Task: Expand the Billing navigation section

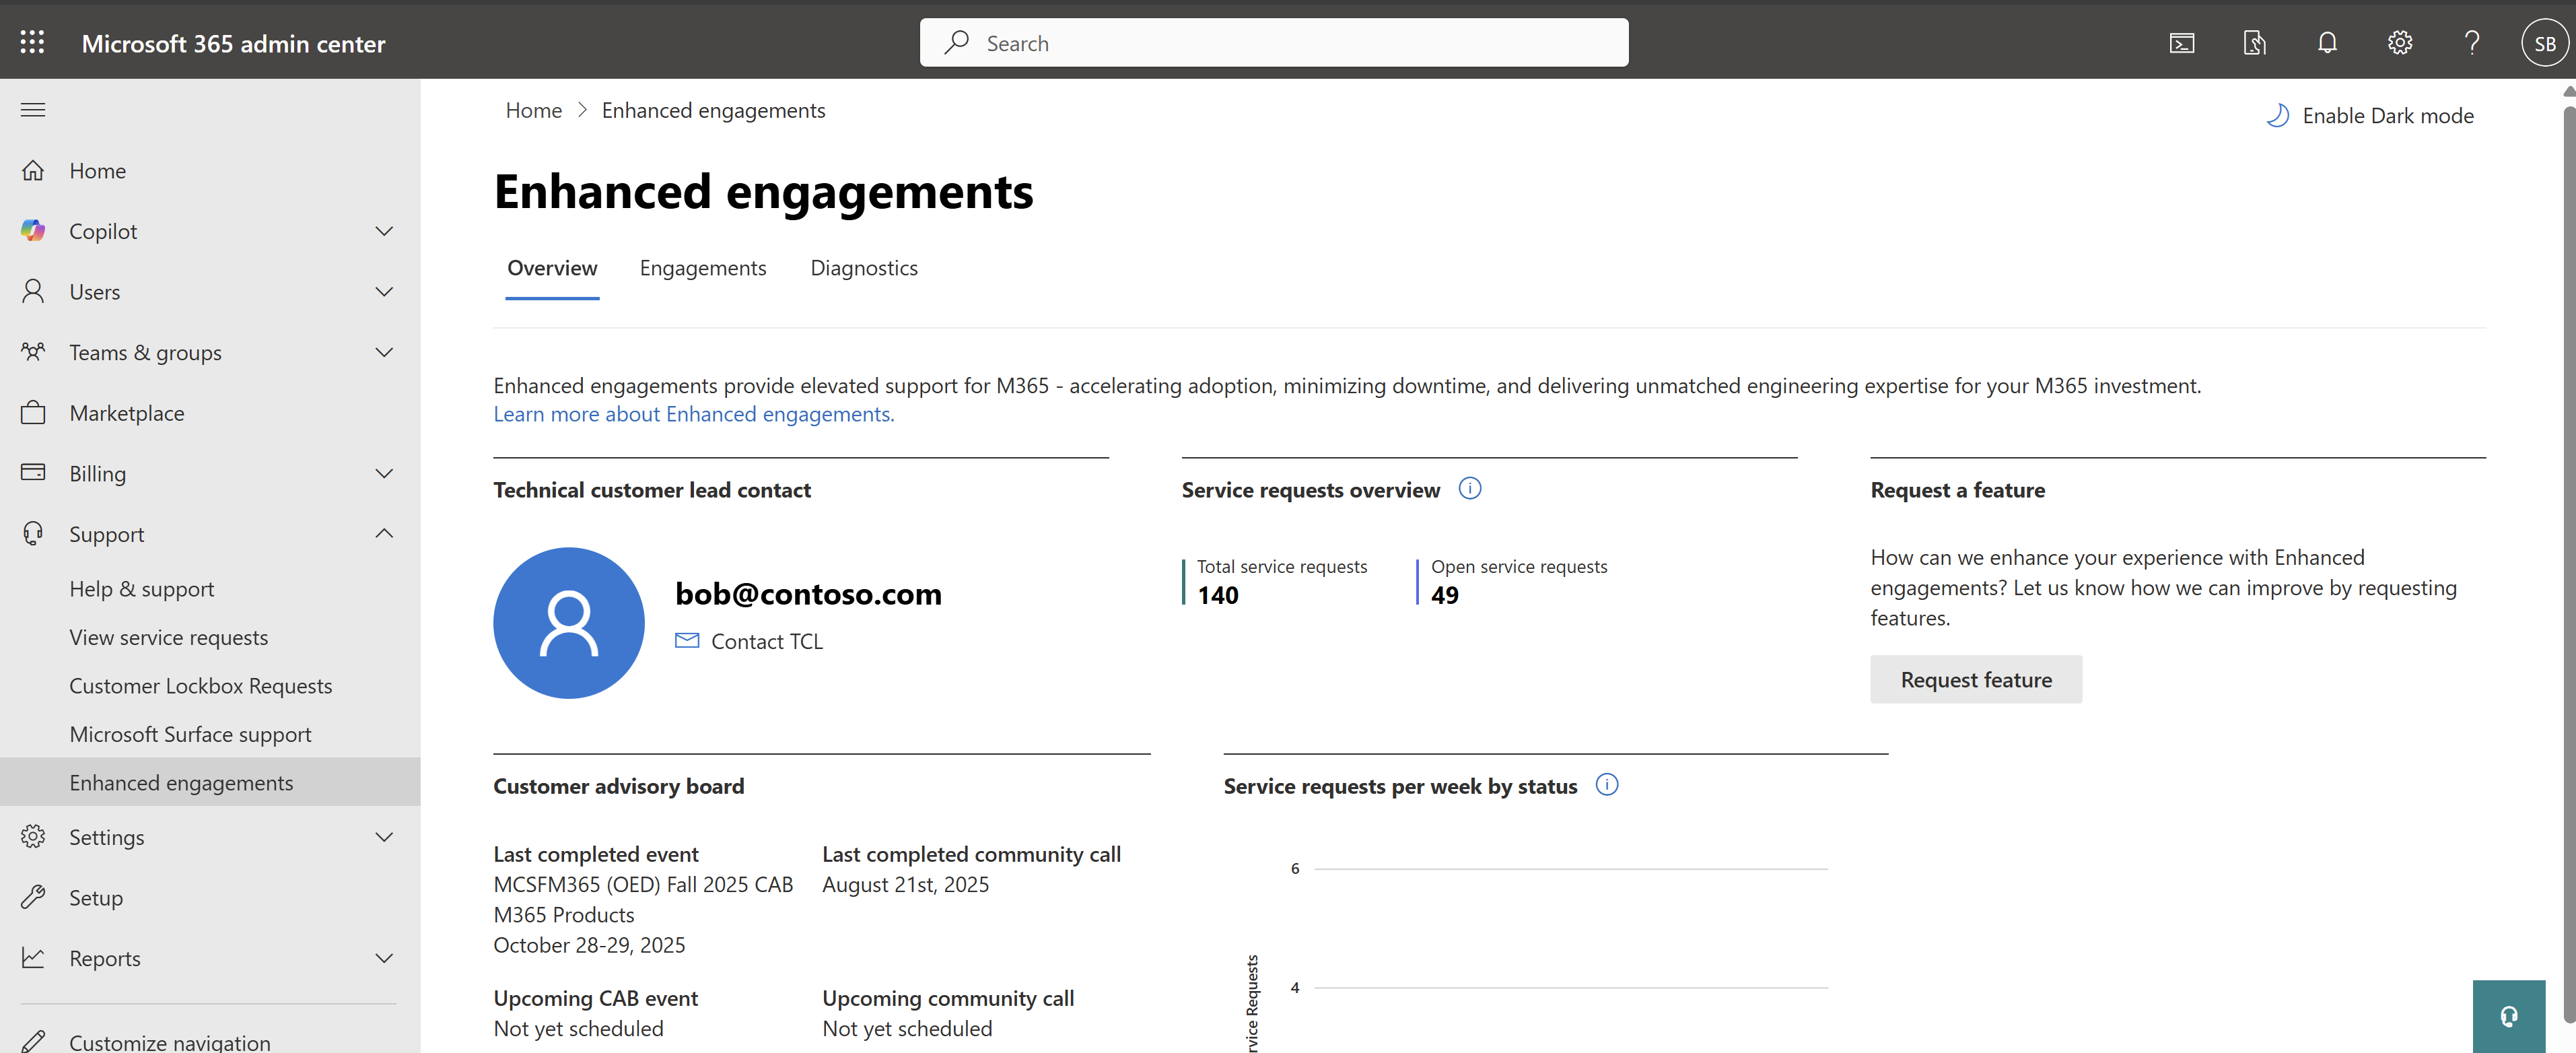Action: click(x=384, y=473)
